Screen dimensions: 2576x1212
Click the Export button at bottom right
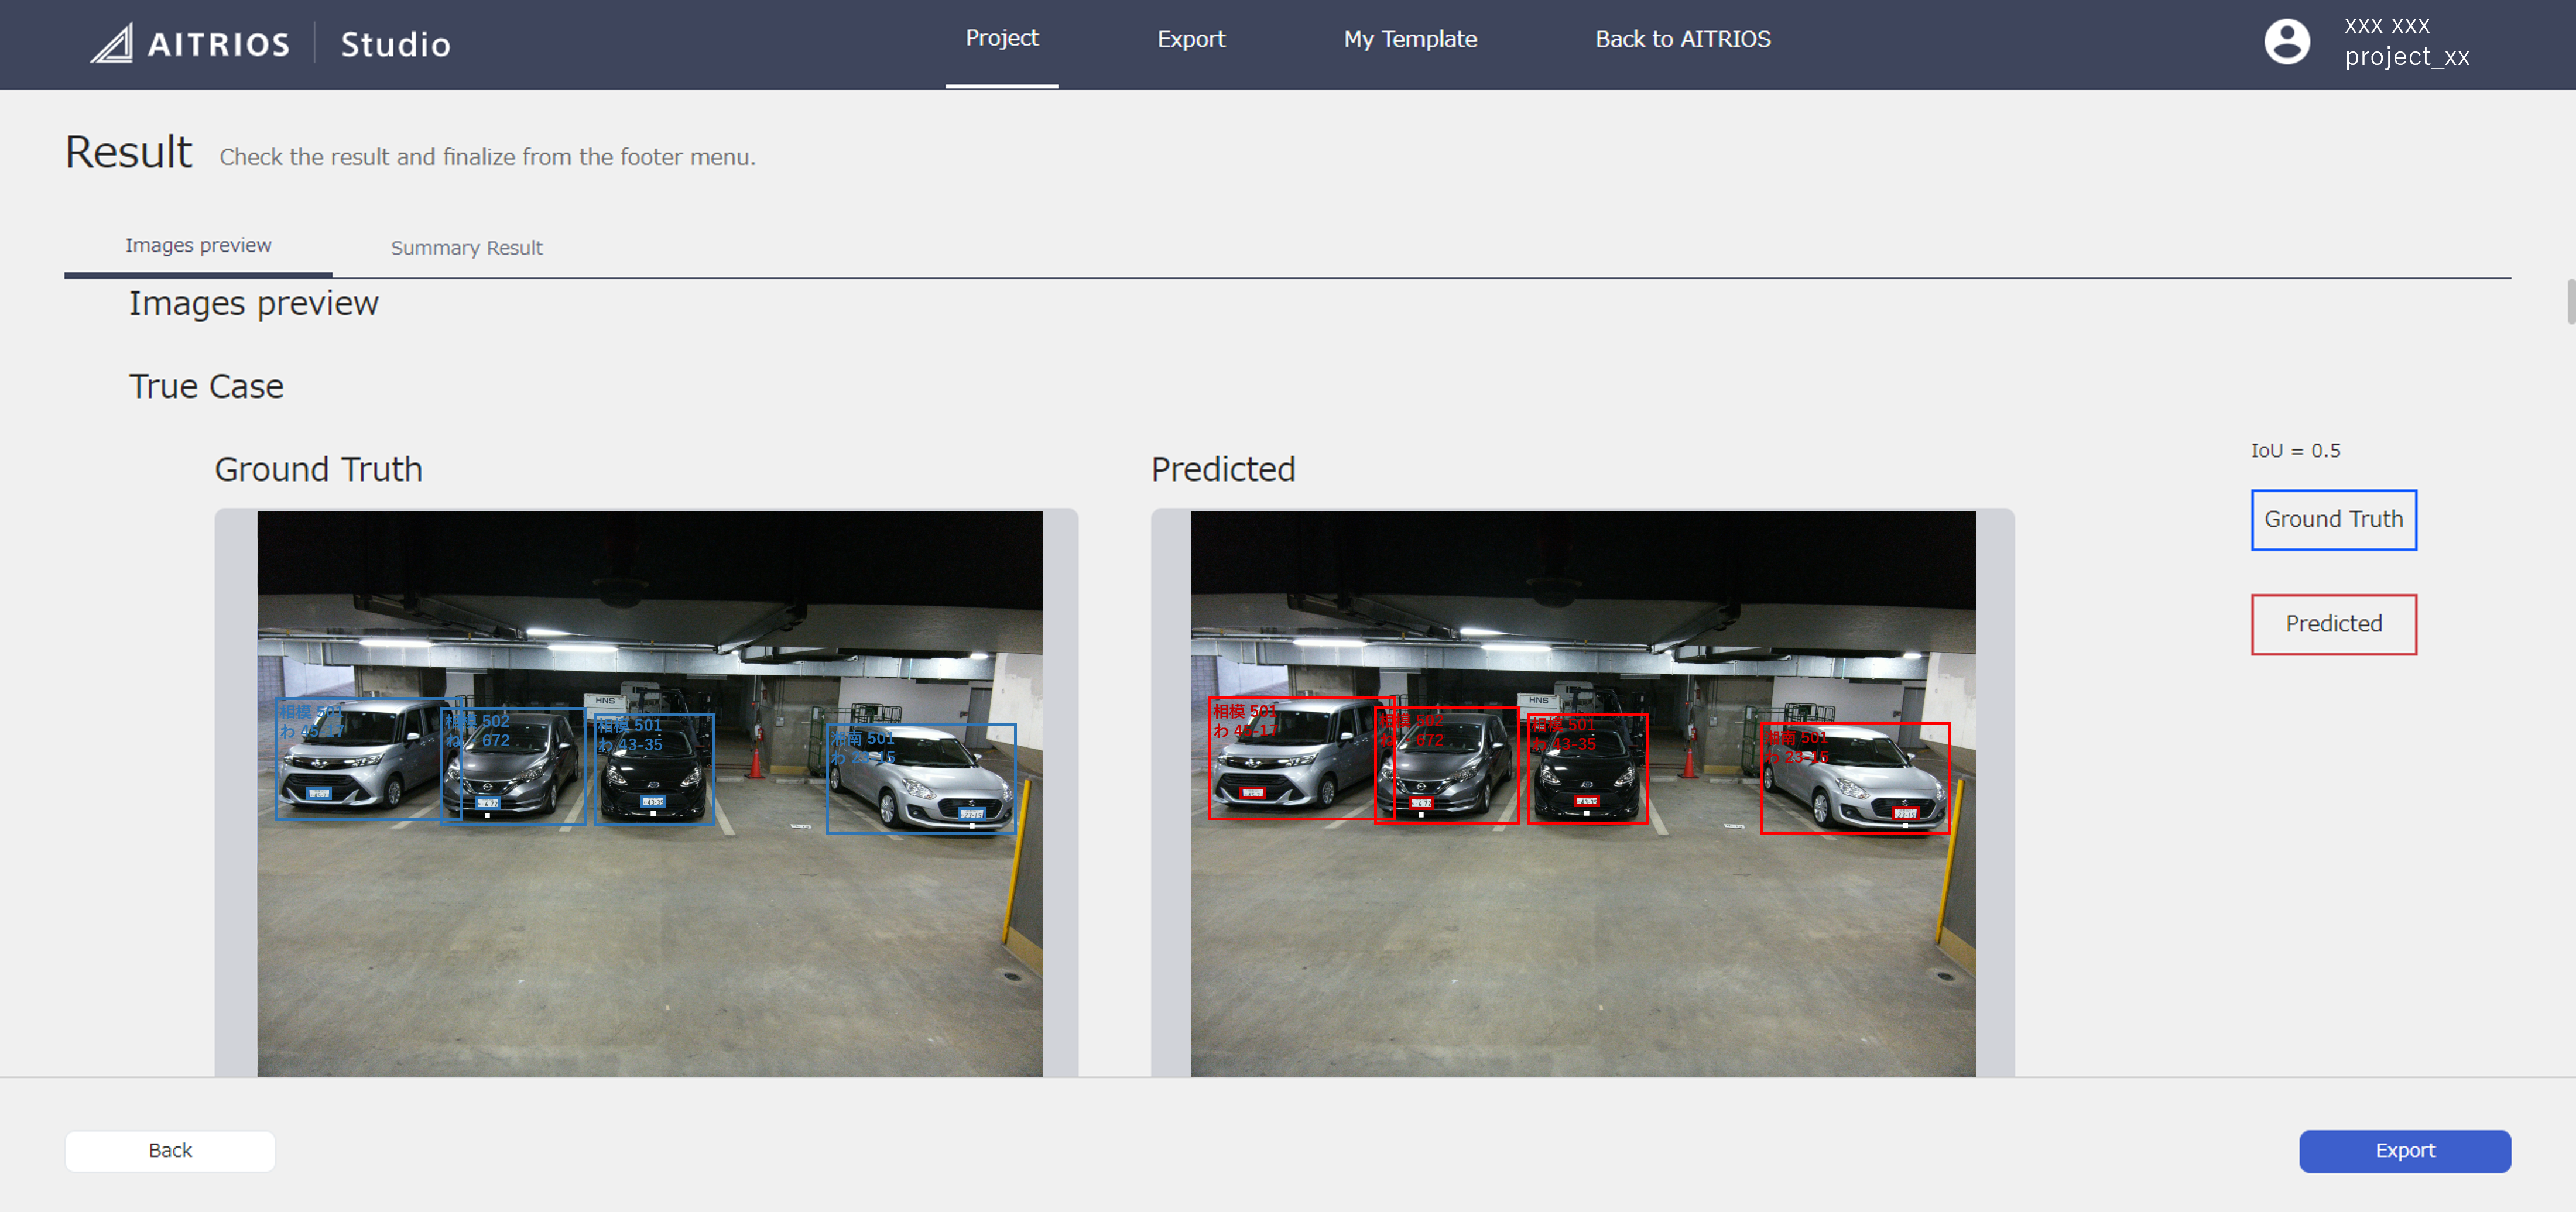(2405, 1150)
